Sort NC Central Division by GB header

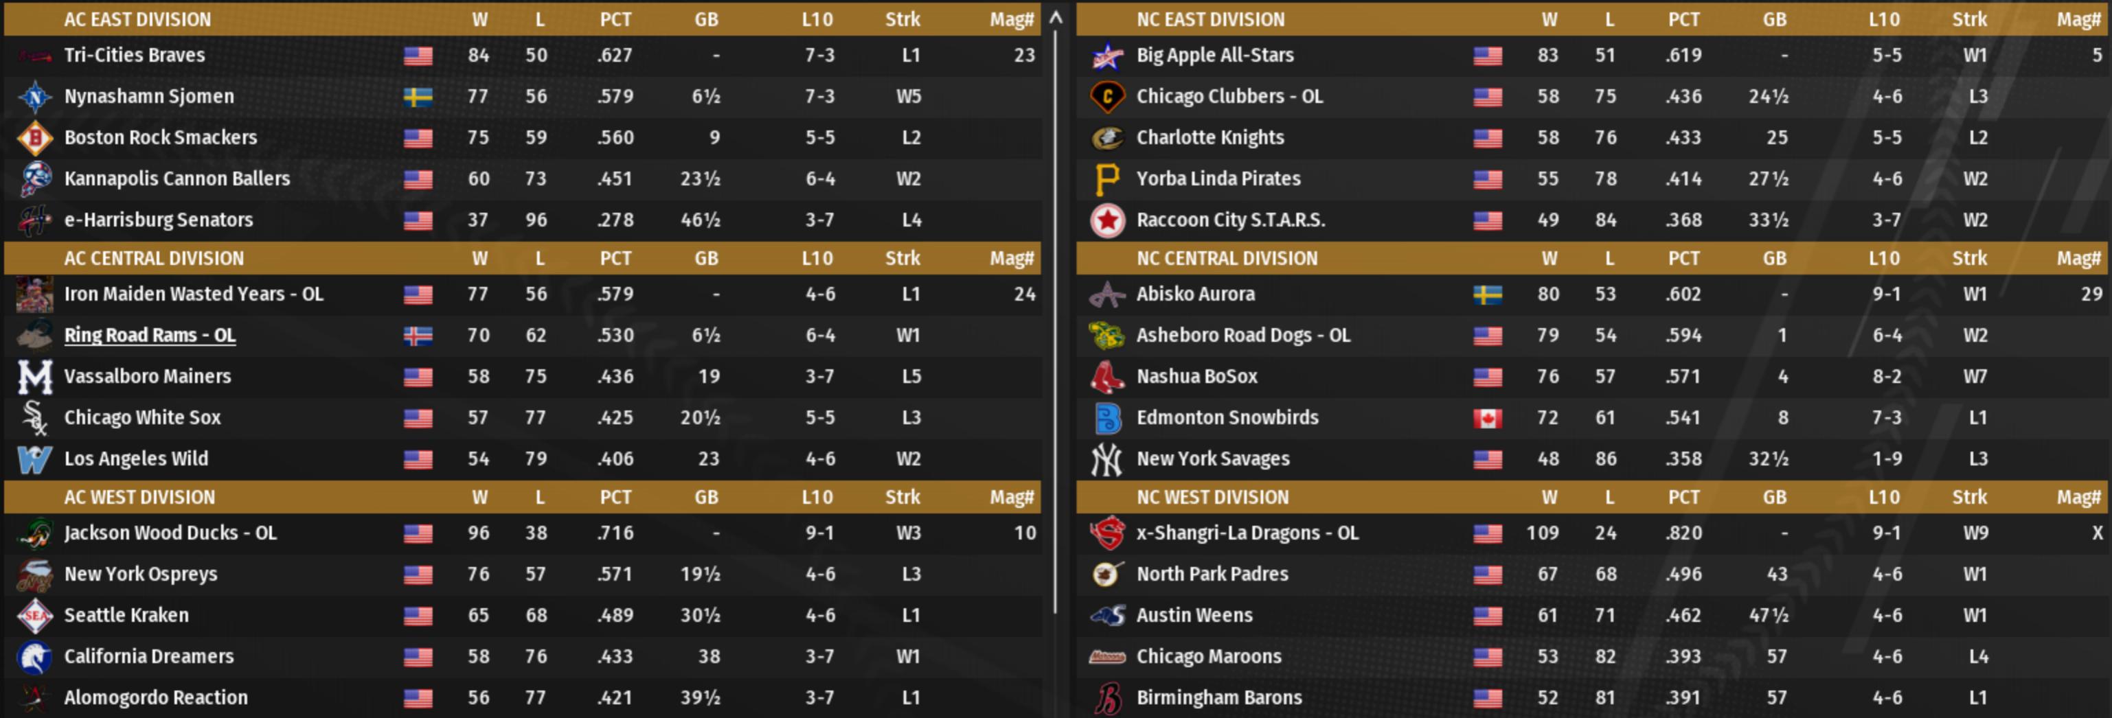point(1774,258)
